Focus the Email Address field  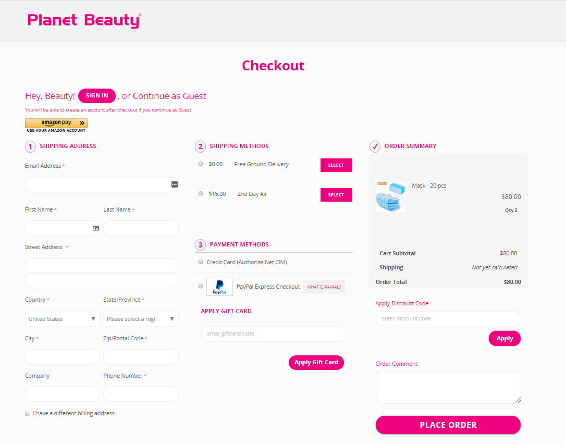coord(102,185)
